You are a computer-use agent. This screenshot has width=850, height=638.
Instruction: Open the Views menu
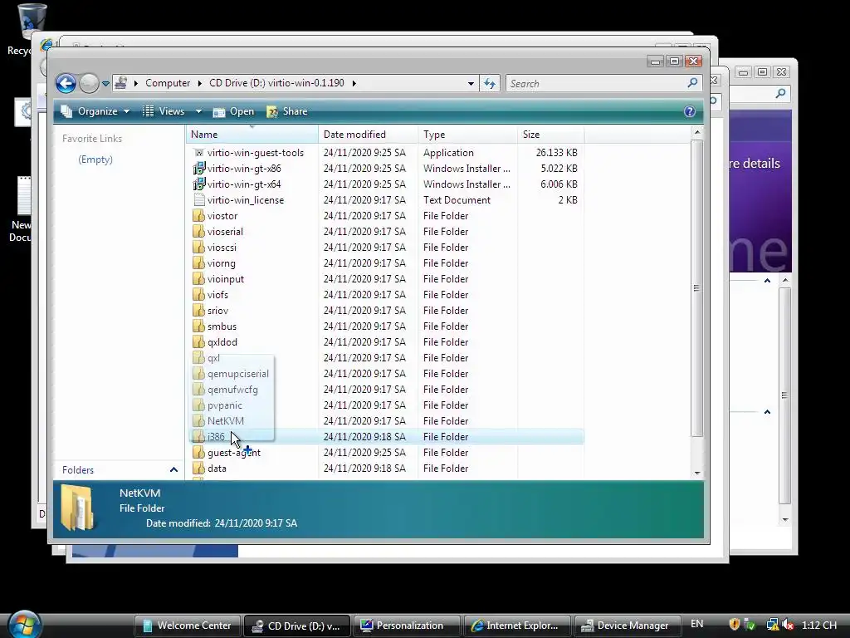164,111
